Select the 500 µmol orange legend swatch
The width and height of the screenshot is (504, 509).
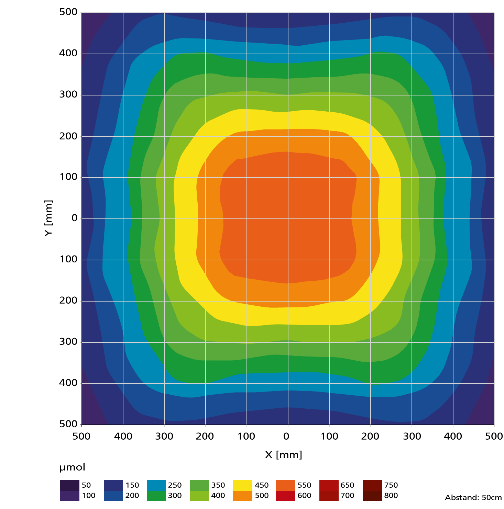tap(243, 496)
